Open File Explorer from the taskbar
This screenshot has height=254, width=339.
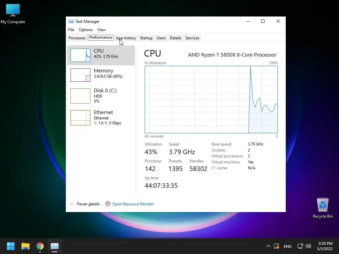coord(25,246)
